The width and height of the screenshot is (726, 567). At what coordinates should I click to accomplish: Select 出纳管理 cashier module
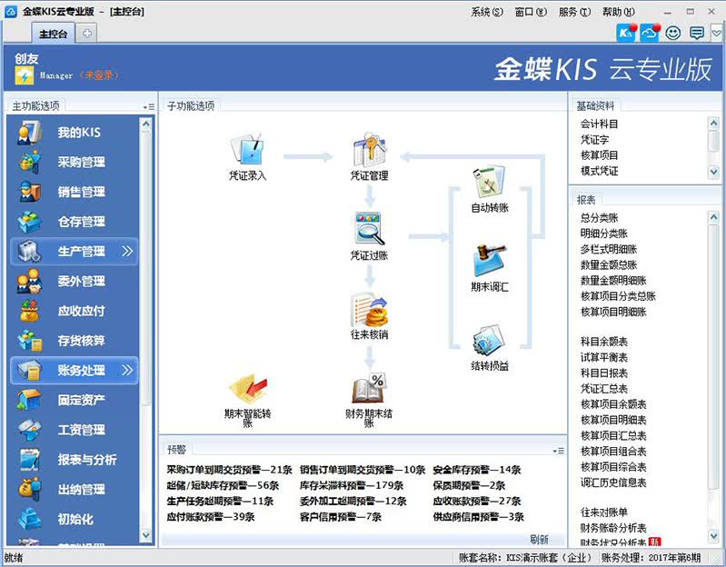[x=73, y=489]
